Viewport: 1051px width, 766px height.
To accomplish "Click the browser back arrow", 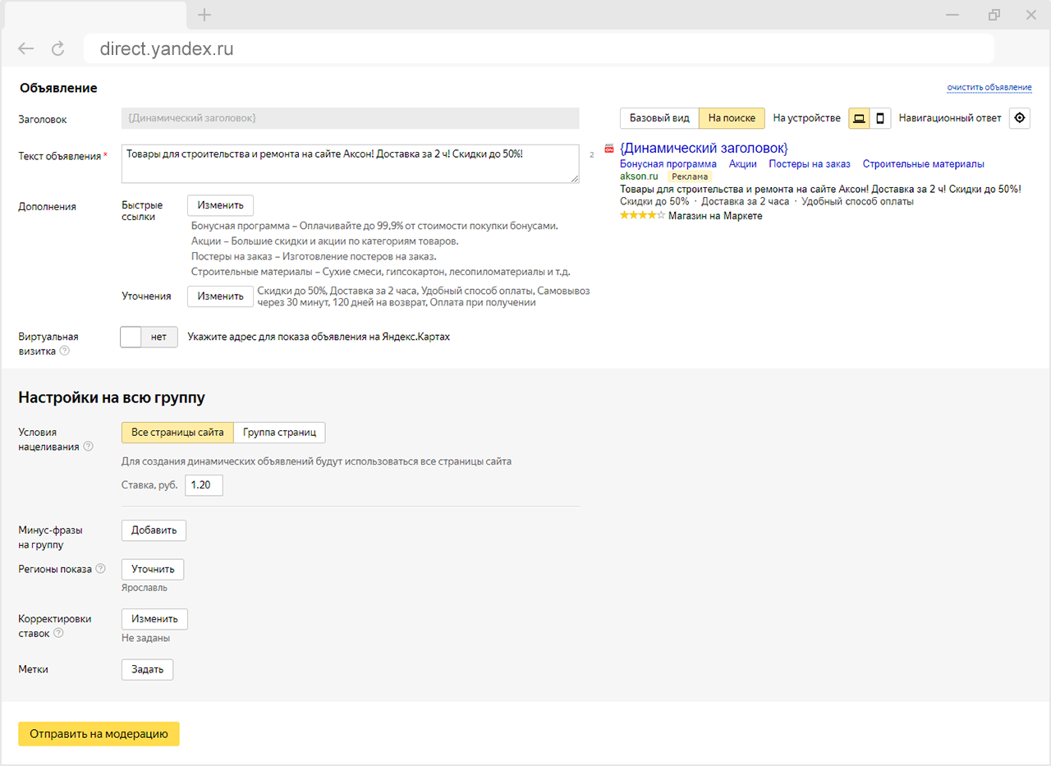I will pos(26,48).
